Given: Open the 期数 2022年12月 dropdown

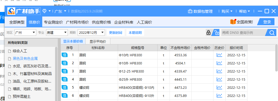Looking at the screenshot, I should tap(91, 32).
